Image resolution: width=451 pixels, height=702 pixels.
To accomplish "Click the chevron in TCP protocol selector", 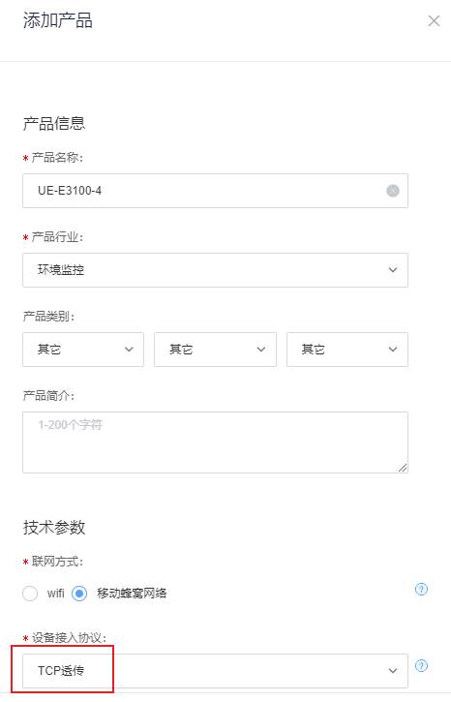I will (x=393, y=671).
